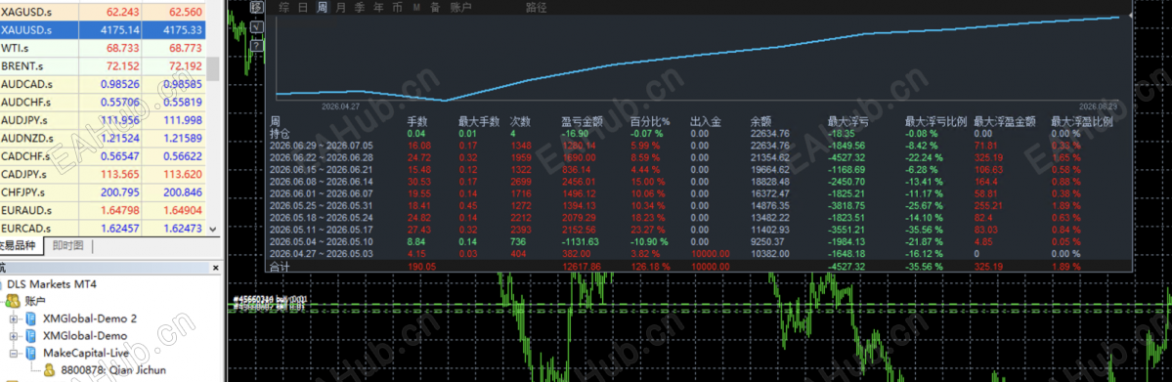Viewport: 1172px width, 382px height.
Task: Select the CADCHF.s symbol row
Action: [x=104, y=156]
